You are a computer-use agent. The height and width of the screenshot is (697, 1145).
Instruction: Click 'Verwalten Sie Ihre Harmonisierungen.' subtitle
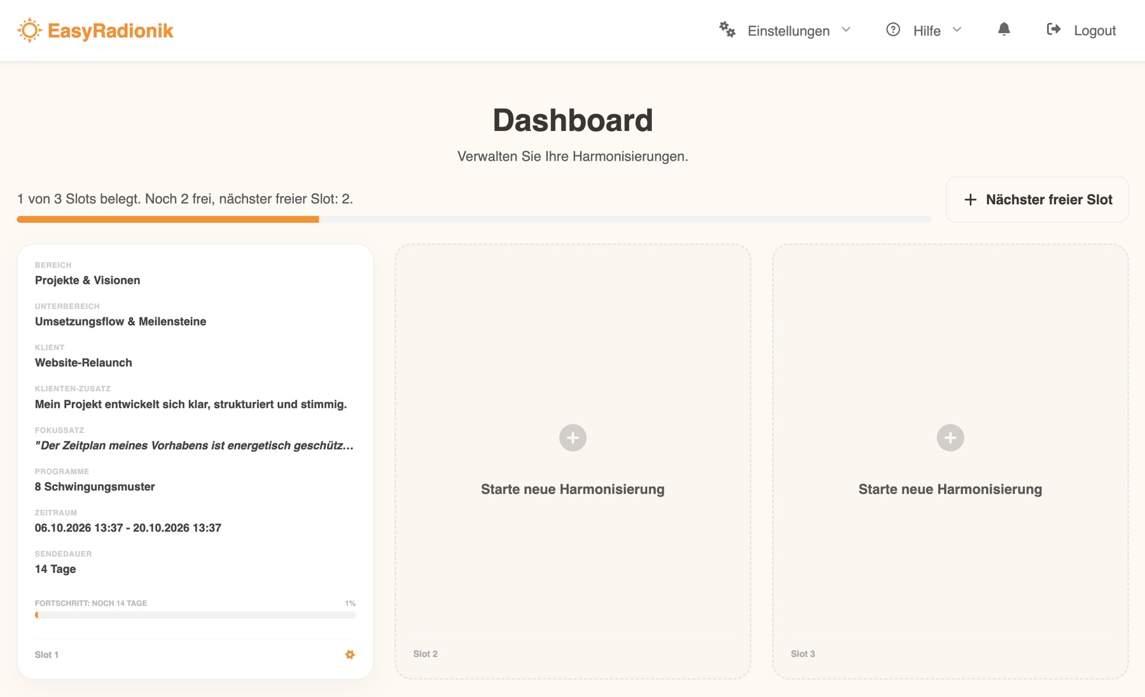point(572,156)
